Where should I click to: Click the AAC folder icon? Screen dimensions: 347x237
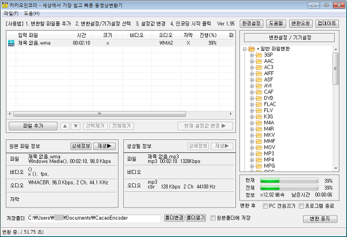click(259, 61)
